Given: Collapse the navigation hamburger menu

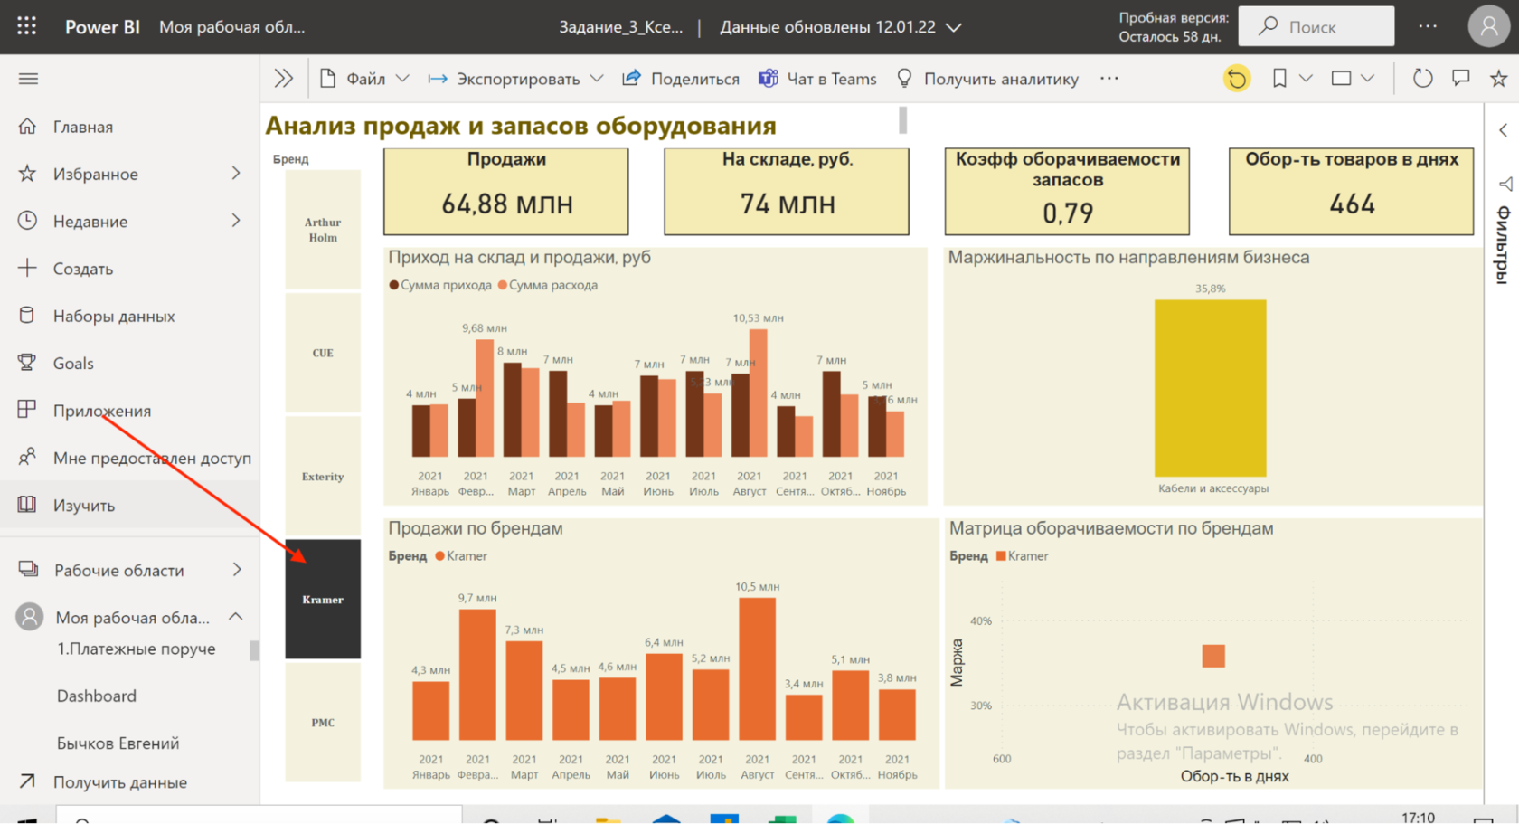Looking at the screenshot, I should coord(28,79).
